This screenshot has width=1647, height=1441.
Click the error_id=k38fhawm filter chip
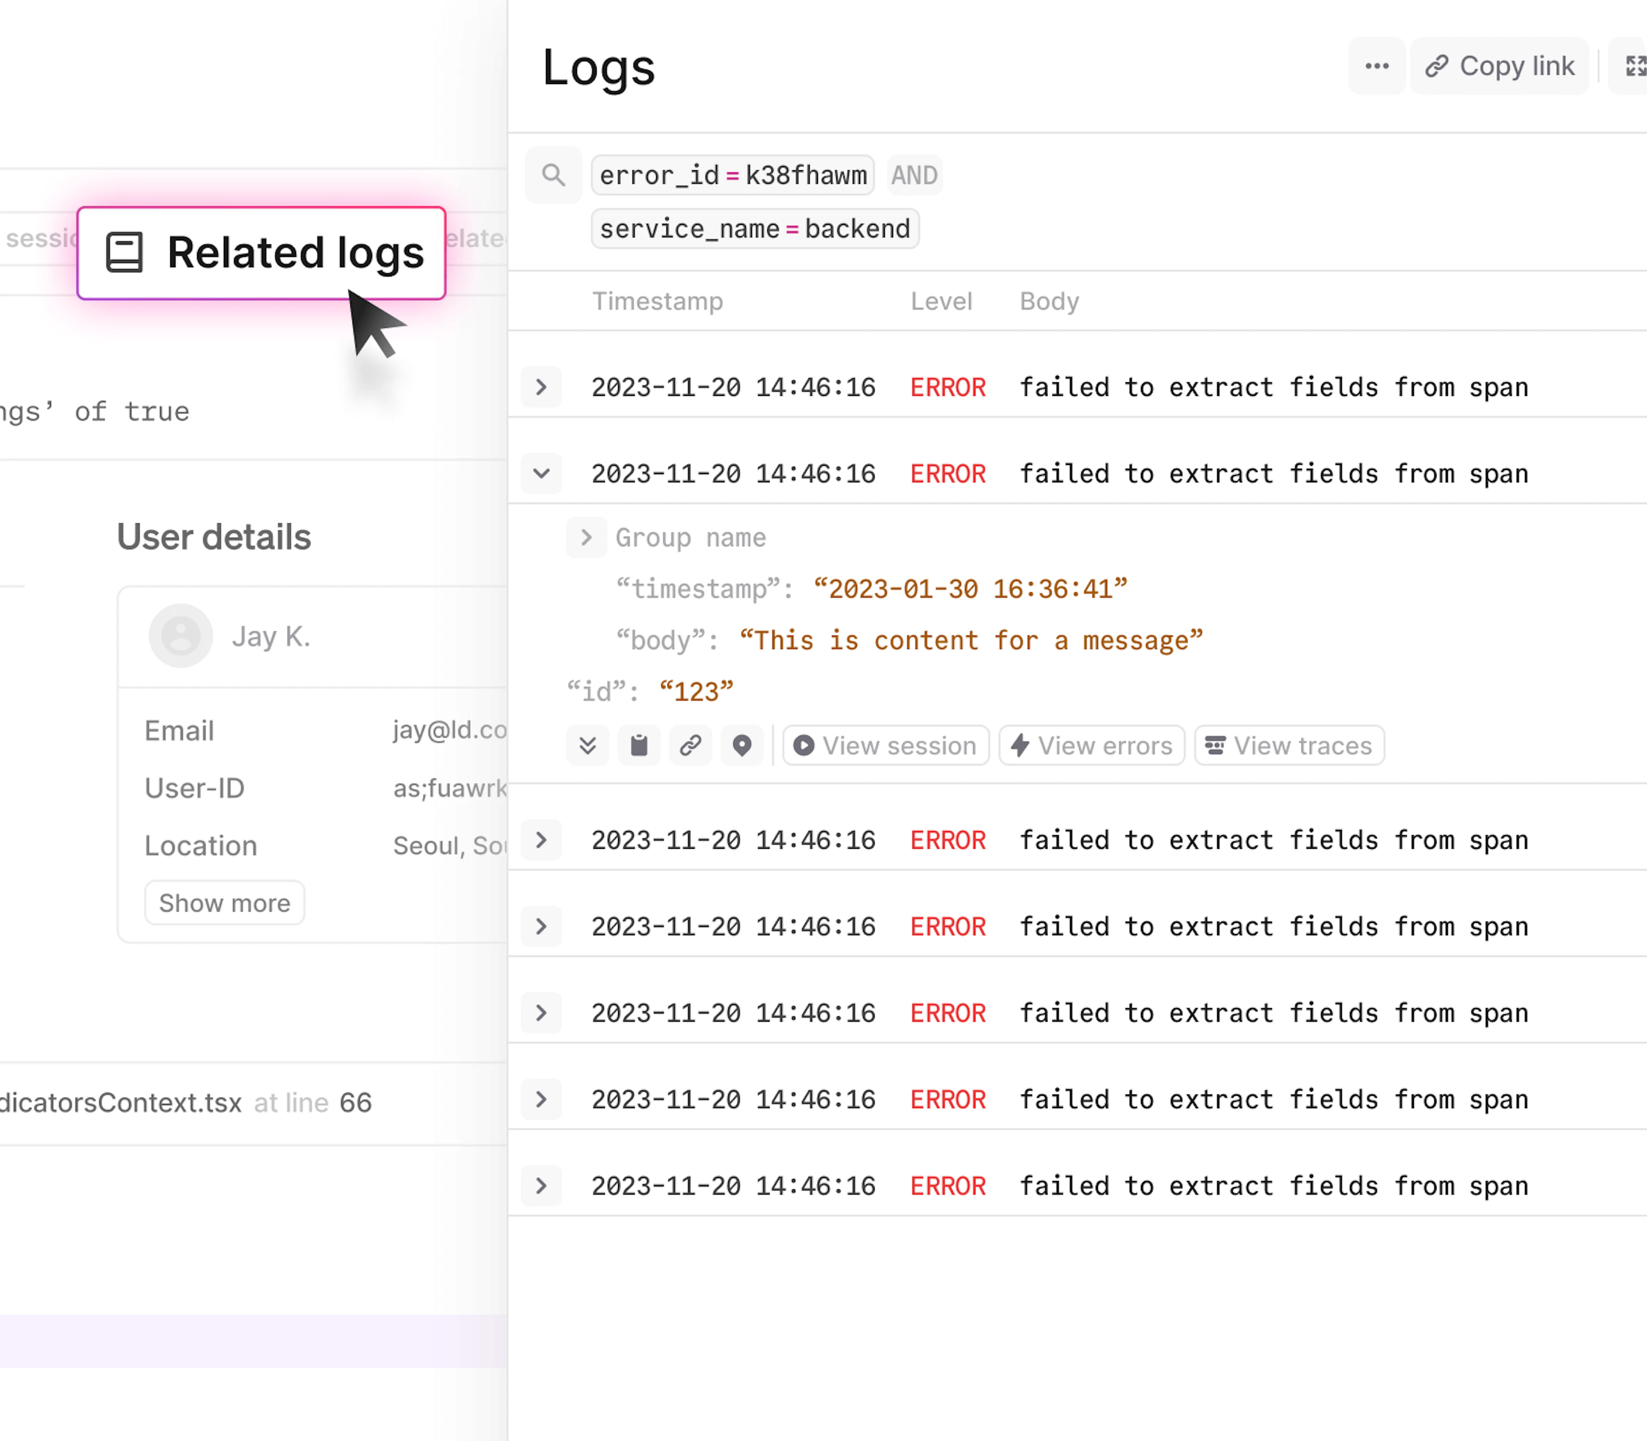pyautogui.click(x=733, y=175)
